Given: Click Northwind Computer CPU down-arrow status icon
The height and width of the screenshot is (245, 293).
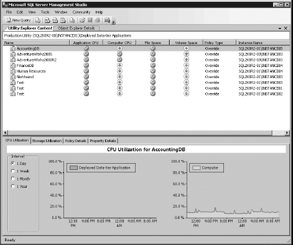Looking at the screenshot, I should coord(119,76).
